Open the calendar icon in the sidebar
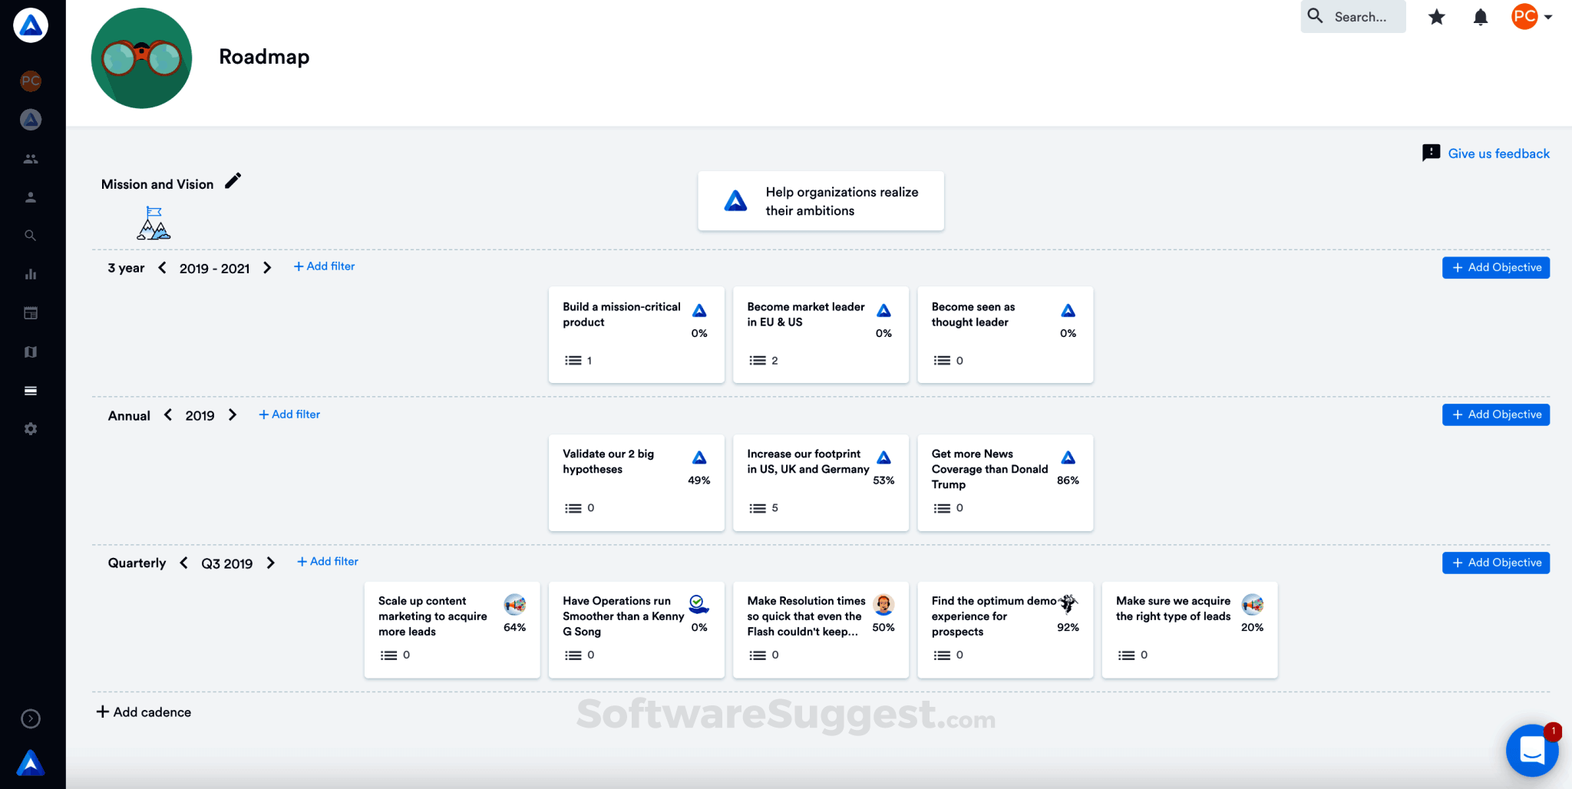Image resolution: width=1572 pixels, height=789 pixels. (31, 312)
